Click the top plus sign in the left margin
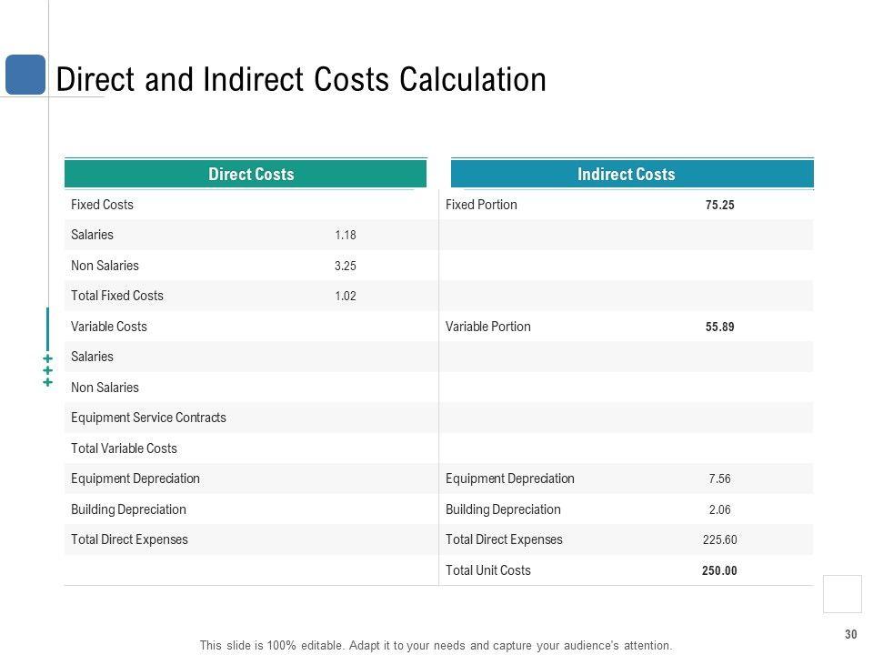873x655 pixels. 47,359
